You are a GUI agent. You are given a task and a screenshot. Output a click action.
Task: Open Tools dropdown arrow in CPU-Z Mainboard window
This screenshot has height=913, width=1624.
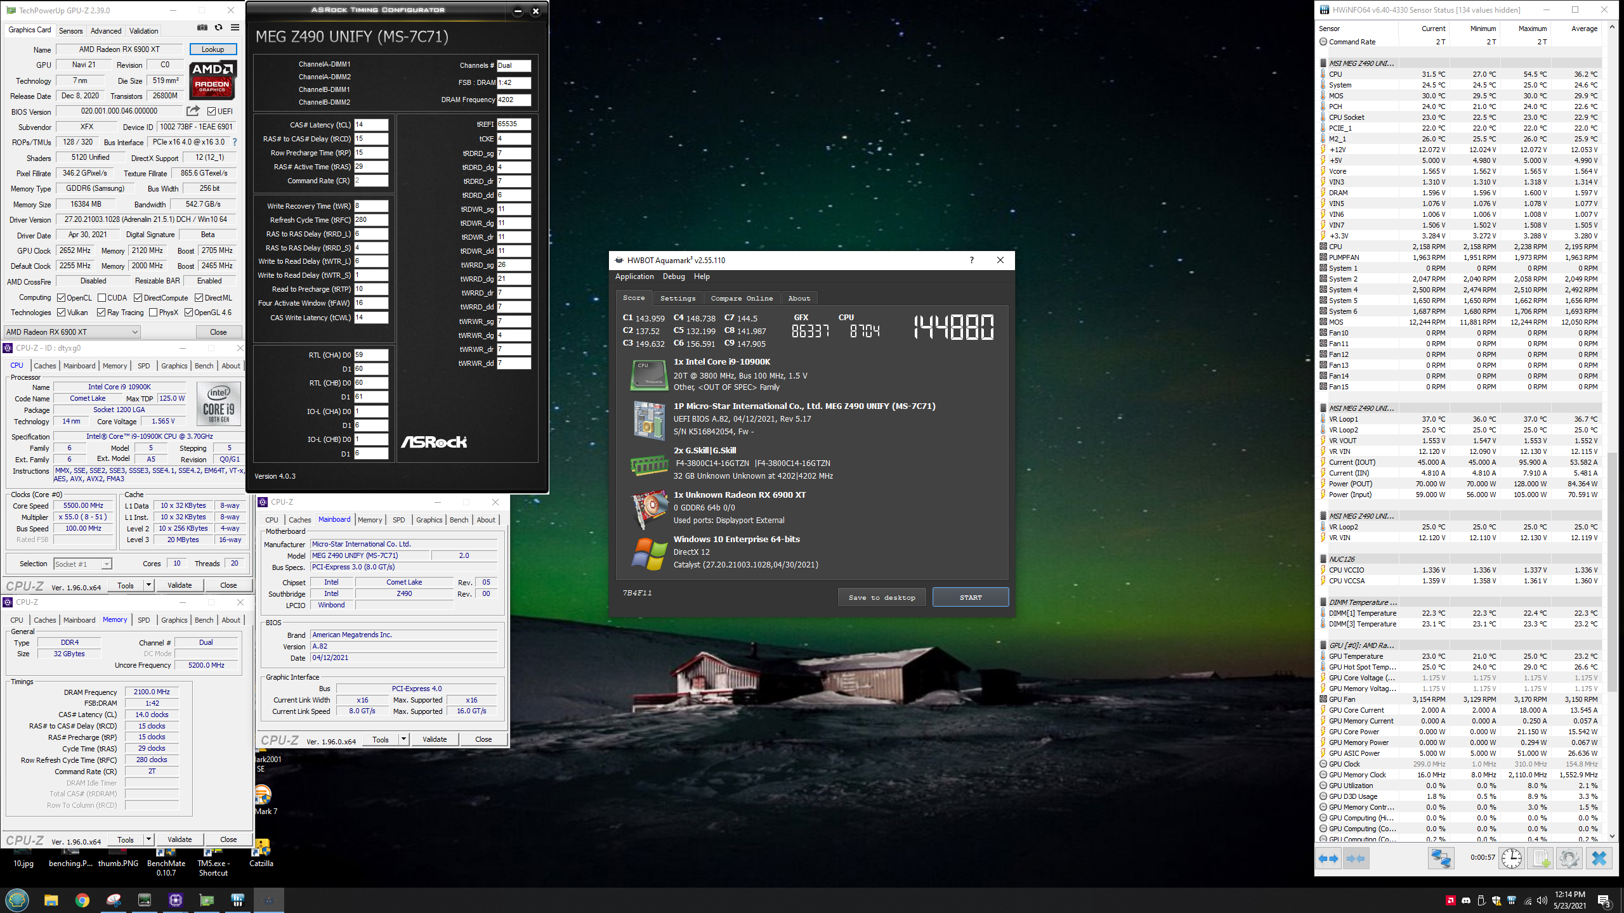[403, 739]
